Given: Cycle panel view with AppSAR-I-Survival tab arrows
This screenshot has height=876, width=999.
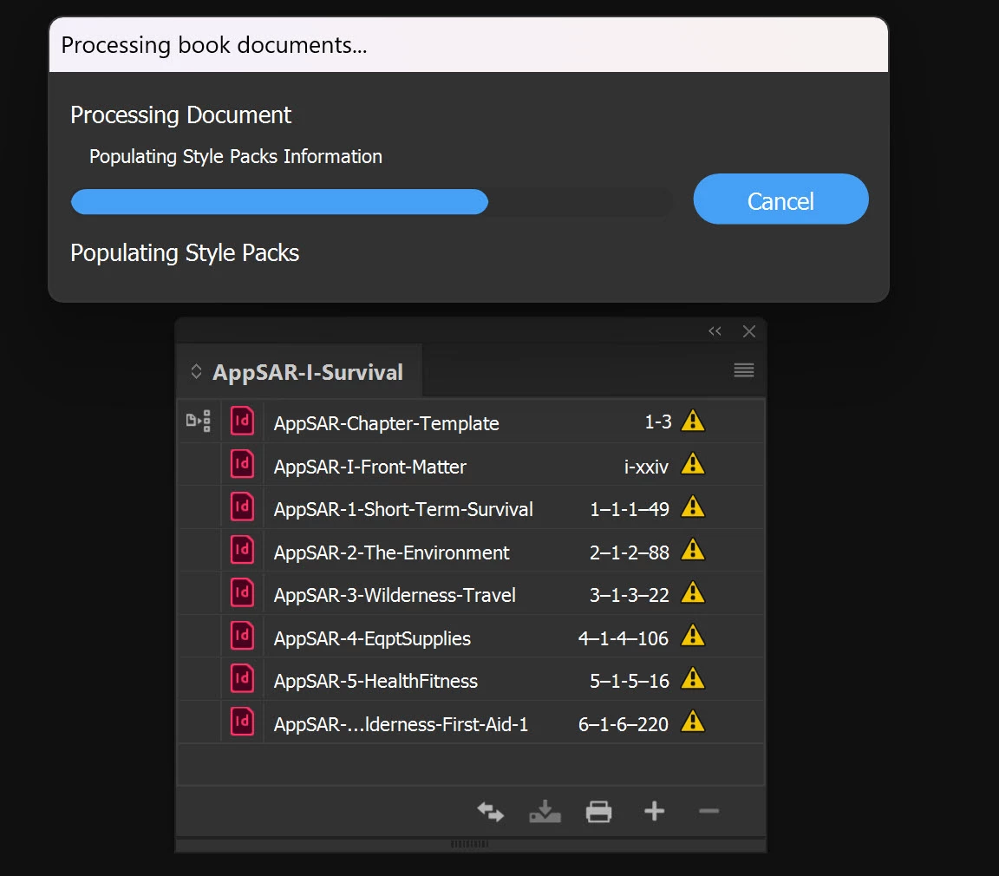Looking at the screenshot, I should coord(196,371).
